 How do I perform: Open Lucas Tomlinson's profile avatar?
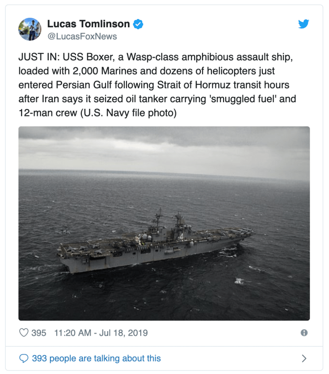(30, 29)
